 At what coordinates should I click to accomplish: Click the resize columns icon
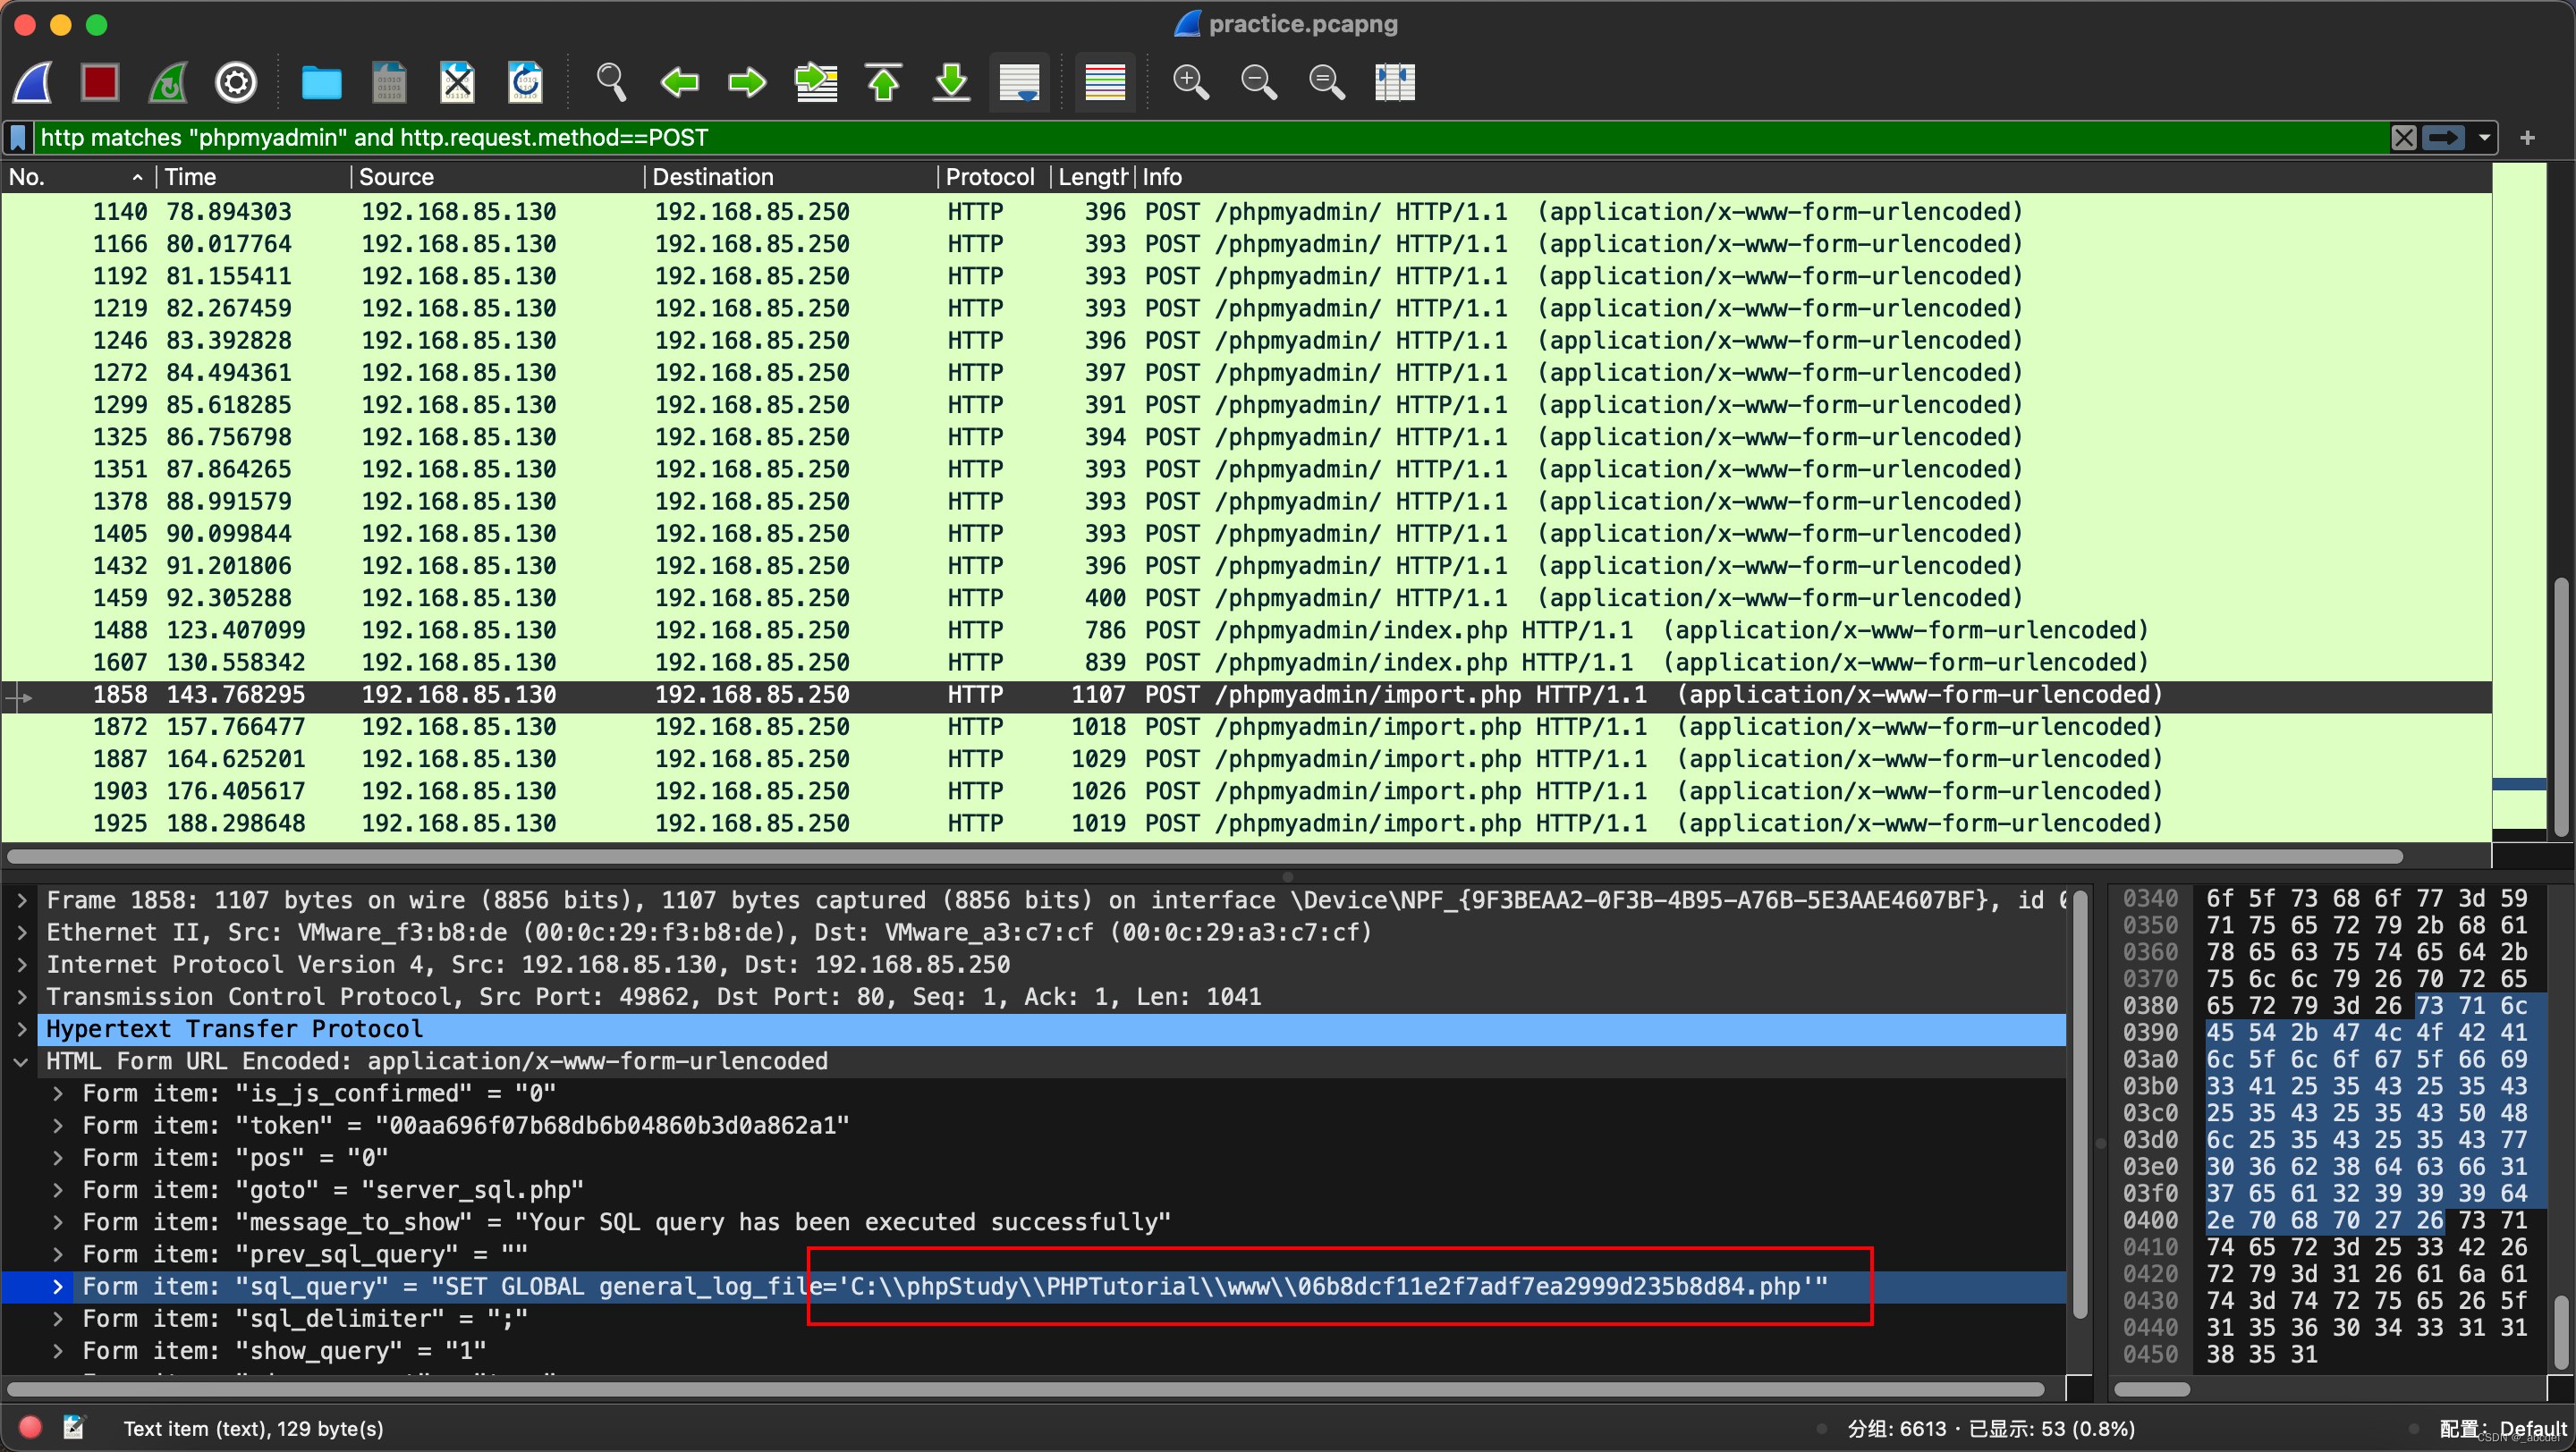tap(1394, 82)
